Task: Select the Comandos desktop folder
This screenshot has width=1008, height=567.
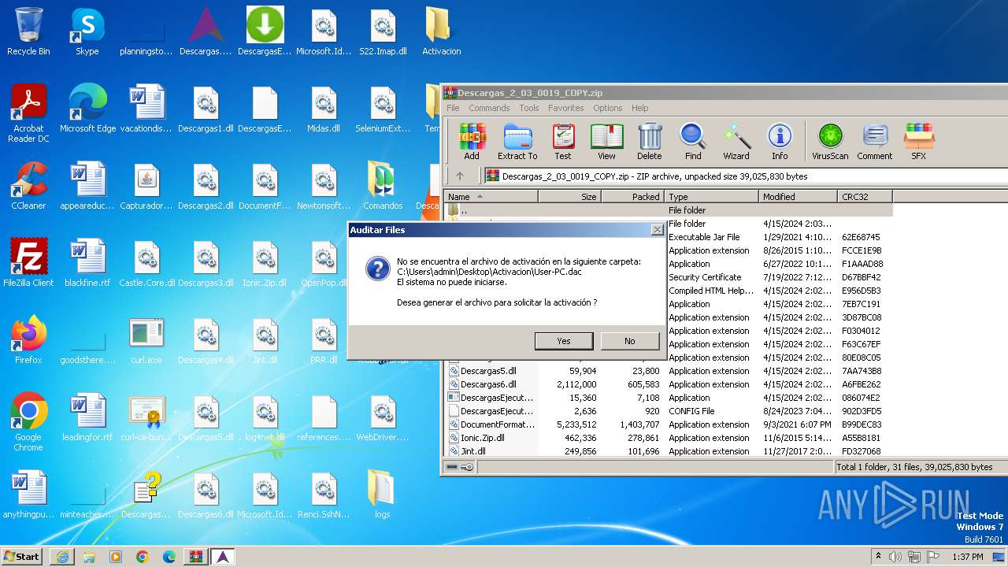Action: pos(383,187)
